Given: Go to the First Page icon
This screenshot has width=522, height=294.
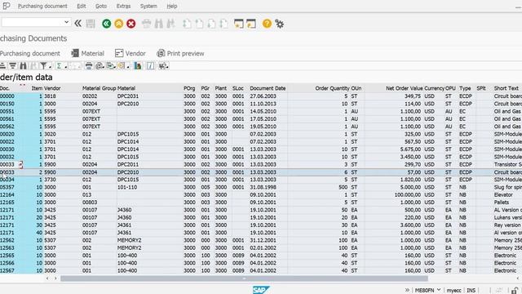Looking at the screenshot, I should (x=187, y=24).
